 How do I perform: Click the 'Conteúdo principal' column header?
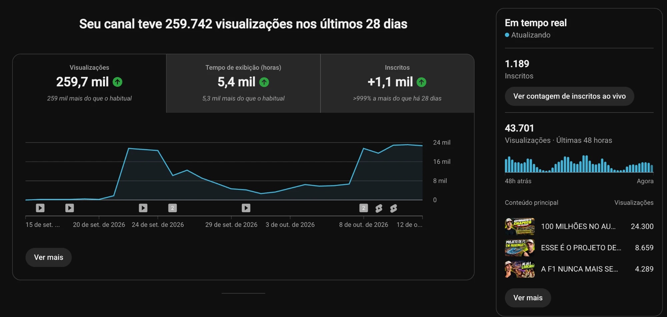531,203
